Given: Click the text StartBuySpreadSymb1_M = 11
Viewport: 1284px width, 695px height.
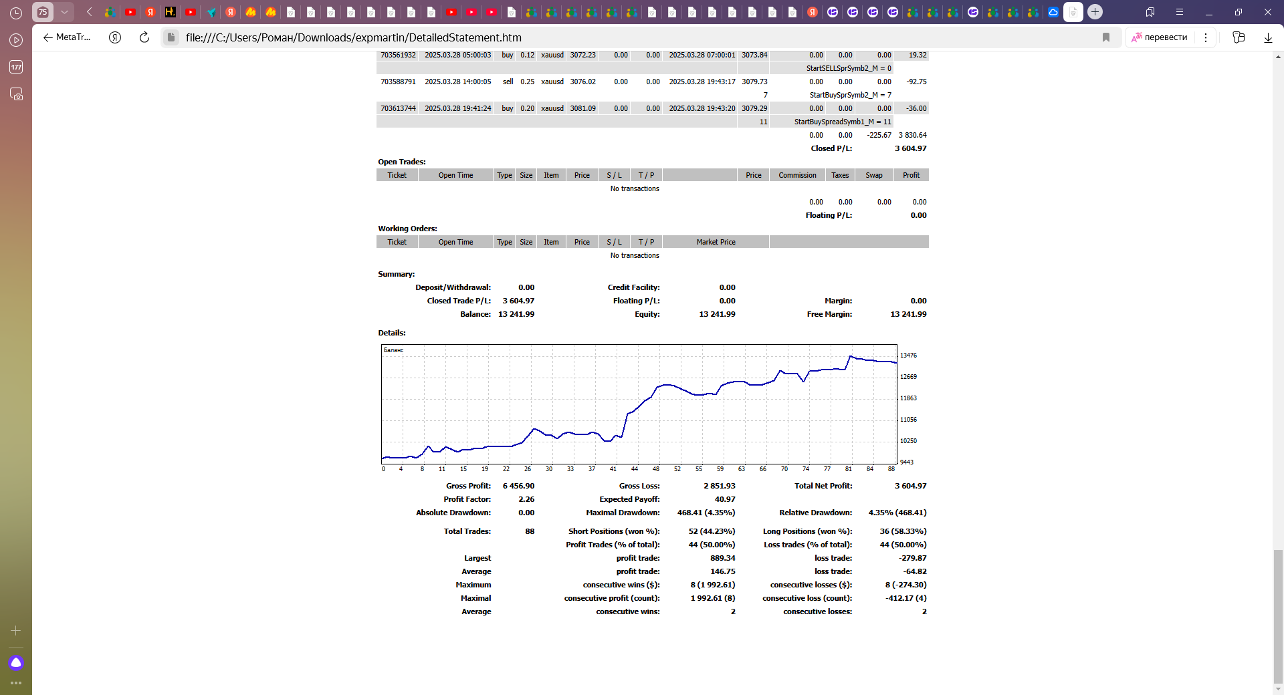Looking at the screenshot, I should coord(843,122).
